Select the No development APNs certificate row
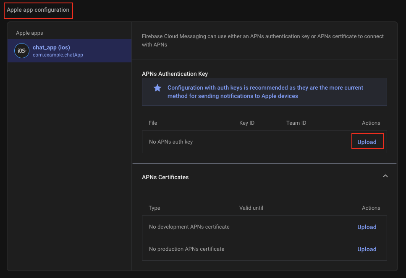The width and height of the screenshot is (406, 278). 189,227
